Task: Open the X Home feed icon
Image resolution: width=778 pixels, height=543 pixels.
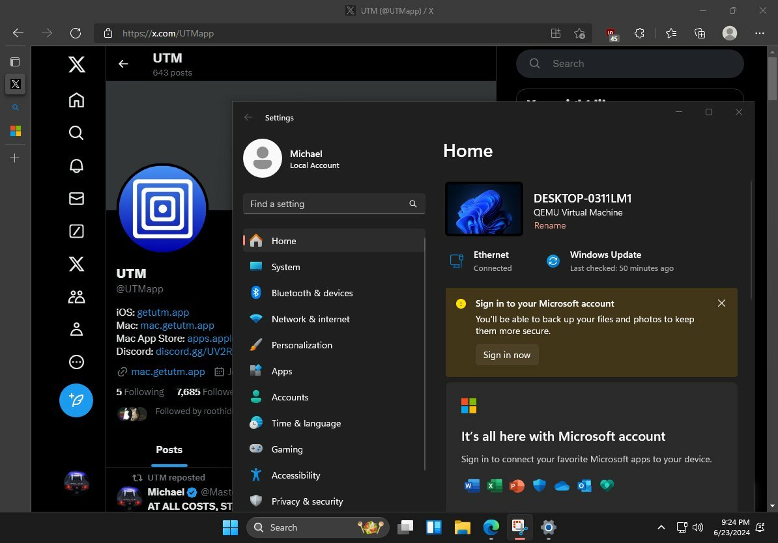Action: [76, 100]
